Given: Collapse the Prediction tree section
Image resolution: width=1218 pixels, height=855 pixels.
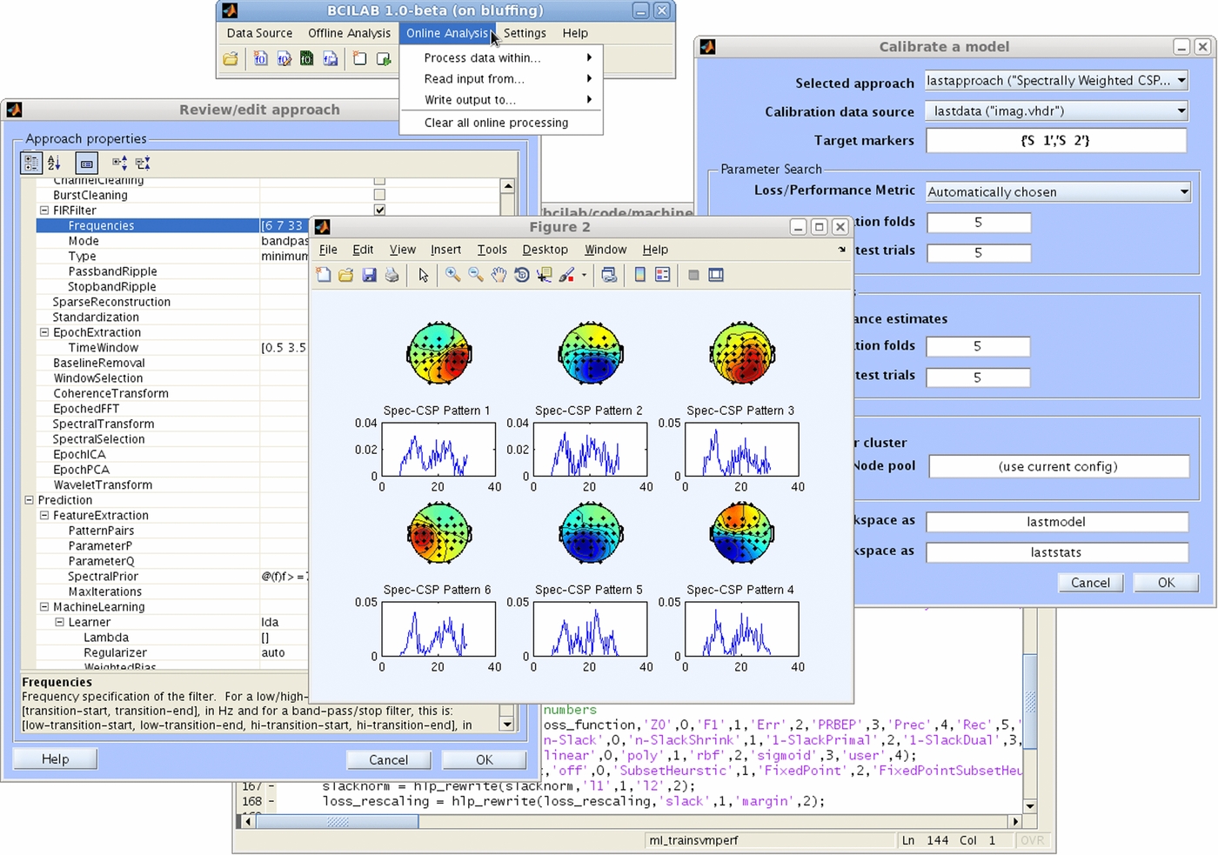Looking at the screenshot, I should click(29, 500).
